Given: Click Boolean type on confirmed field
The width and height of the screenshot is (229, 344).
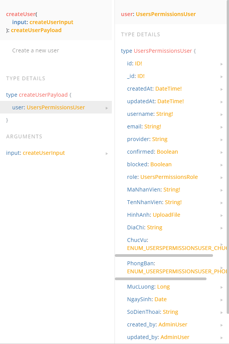Looking at the screenshot, I should tap(167, 151).
